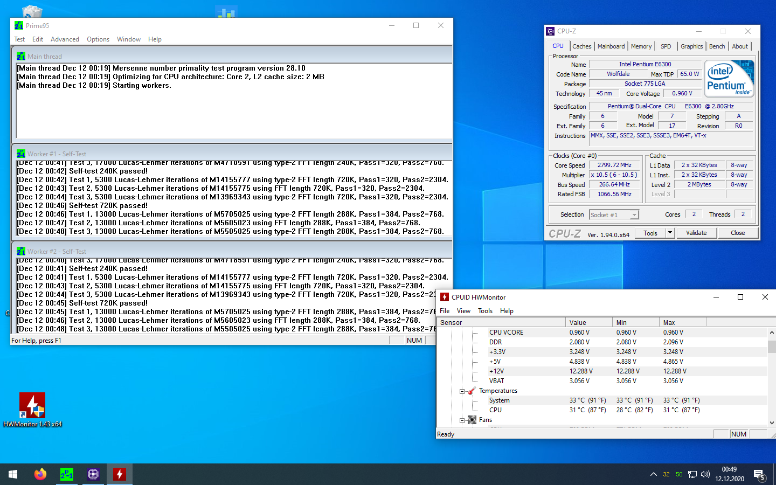Show hidden system tray icons
Screen dimensions: 776x485
tap(653, 474)
